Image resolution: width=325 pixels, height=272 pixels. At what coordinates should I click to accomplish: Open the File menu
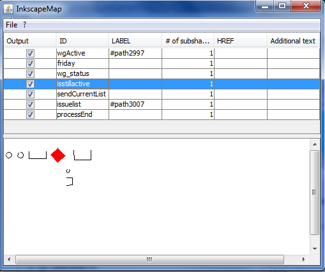pyautogui.click(x=11, y=25)
